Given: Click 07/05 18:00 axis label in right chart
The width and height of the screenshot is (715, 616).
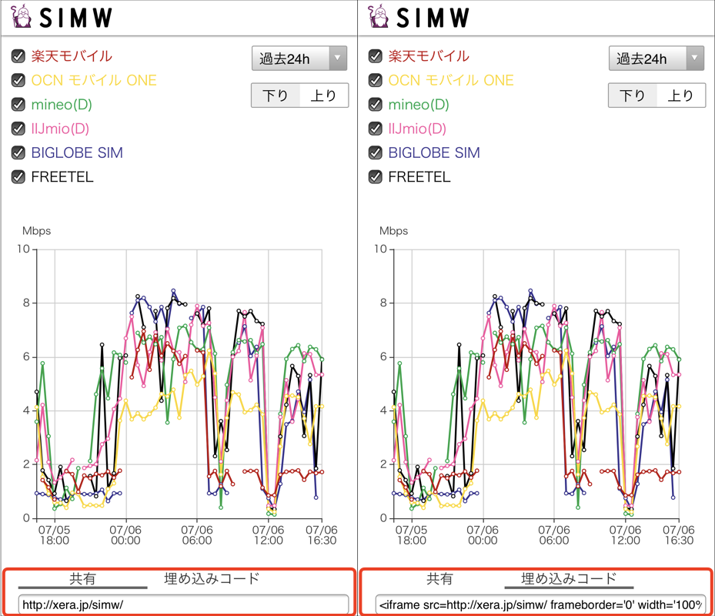Looking at the screenshot, I should (411, 535).
